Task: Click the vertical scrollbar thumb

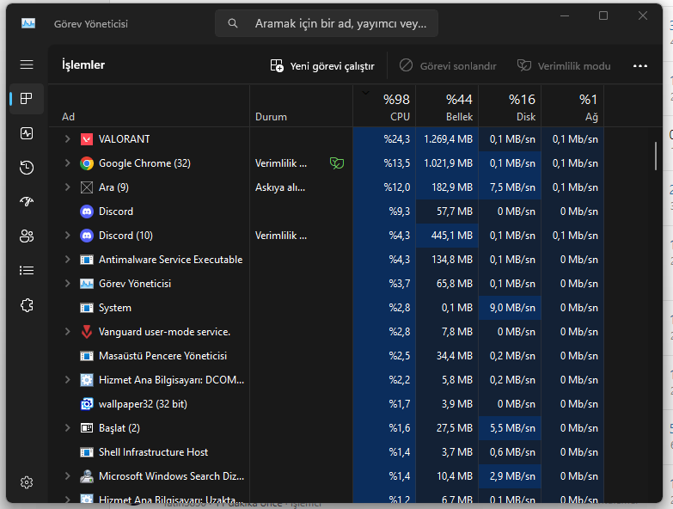Action: point(656,156)
